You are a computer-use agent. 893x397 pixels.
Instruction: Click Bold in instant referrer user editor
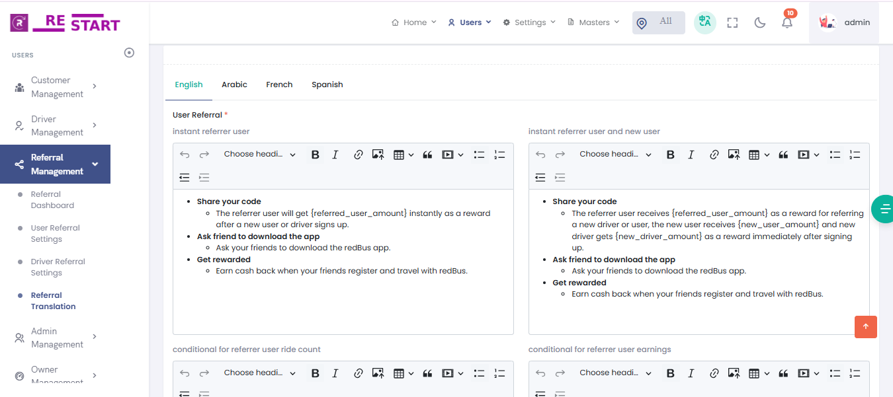(x=316, y=155)
